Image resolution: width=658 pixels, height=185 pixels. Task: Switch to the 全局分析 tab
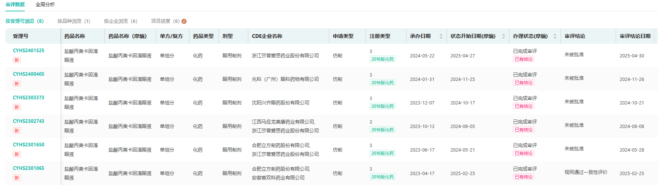(45, 4)
